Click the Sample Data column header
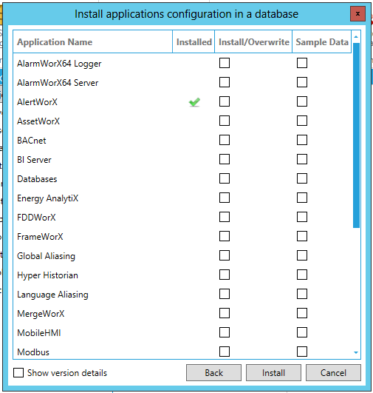 (x=322, y=42)
